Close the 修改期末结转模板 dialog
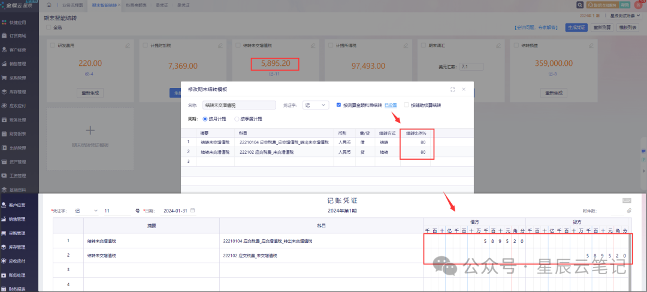This screenshot has height=292, width=647. tap(463, 89)
